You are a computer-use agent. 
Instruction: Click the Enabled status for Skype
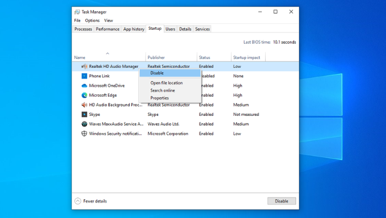tap(206, 114)
